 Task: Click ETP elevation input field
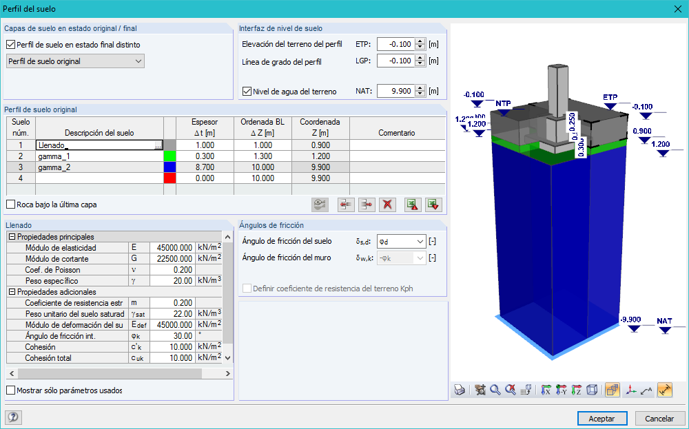click(x=396, y=44)
